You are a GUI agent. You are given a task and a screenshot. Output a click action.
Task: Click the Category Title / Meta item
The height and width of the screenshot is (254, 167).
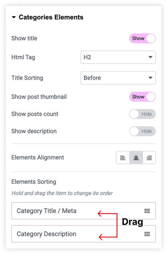[47, 211]
